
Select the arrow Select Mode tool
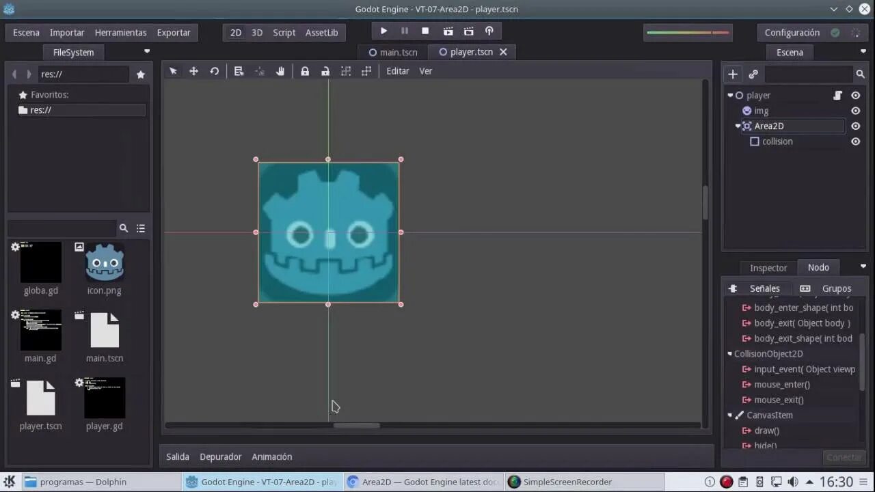[x=173, y=71]
